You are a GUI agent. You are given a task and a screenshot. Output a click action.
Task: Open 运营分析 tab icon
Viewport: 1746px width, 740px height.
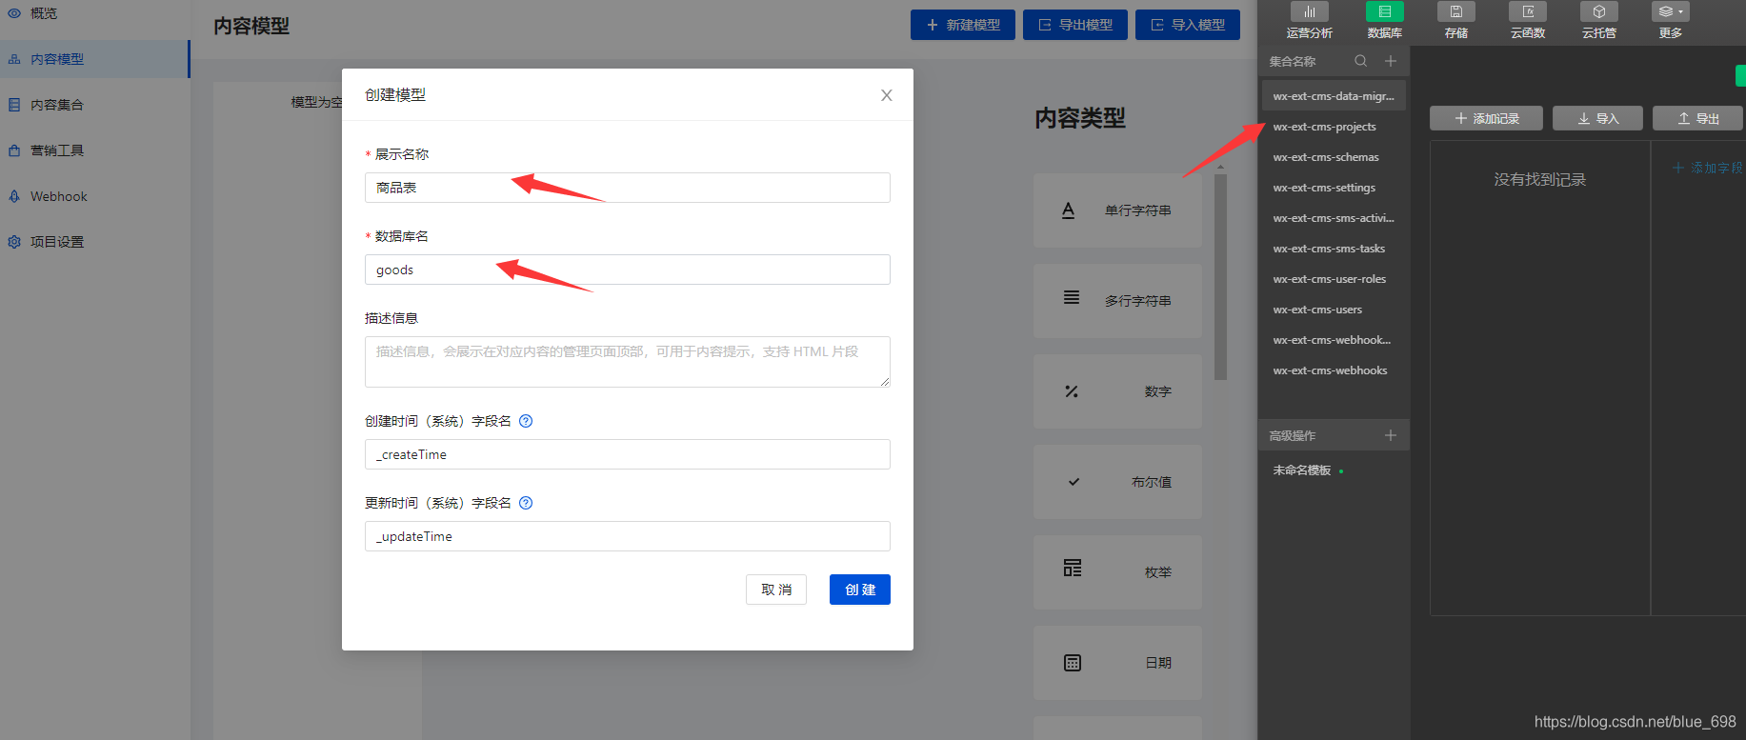[x=1310, y=11]
